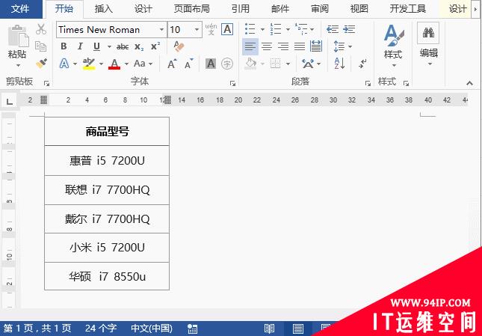Open the phonetic guide wén icon

pyautogui.click(x=211, y=29)
